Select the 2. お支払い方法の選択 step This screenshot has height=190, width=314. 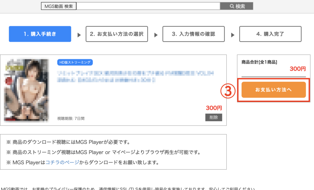[x=117, y=34]
